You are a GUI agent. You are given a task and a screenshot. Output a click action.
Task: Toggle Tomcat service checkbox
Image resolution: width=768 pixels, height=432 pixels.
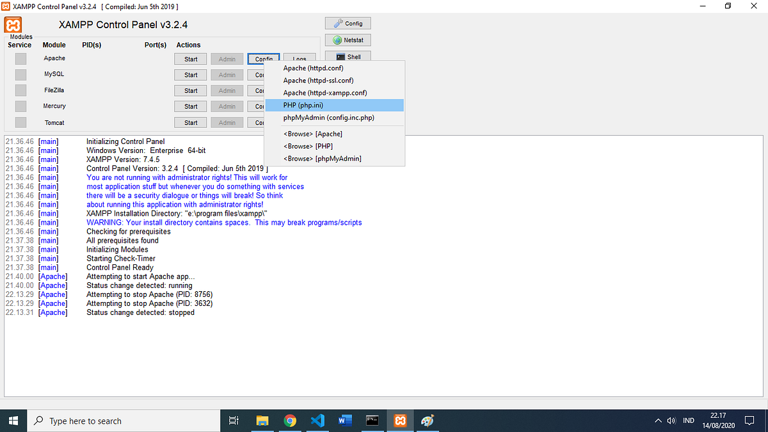[x=21, y=122]
